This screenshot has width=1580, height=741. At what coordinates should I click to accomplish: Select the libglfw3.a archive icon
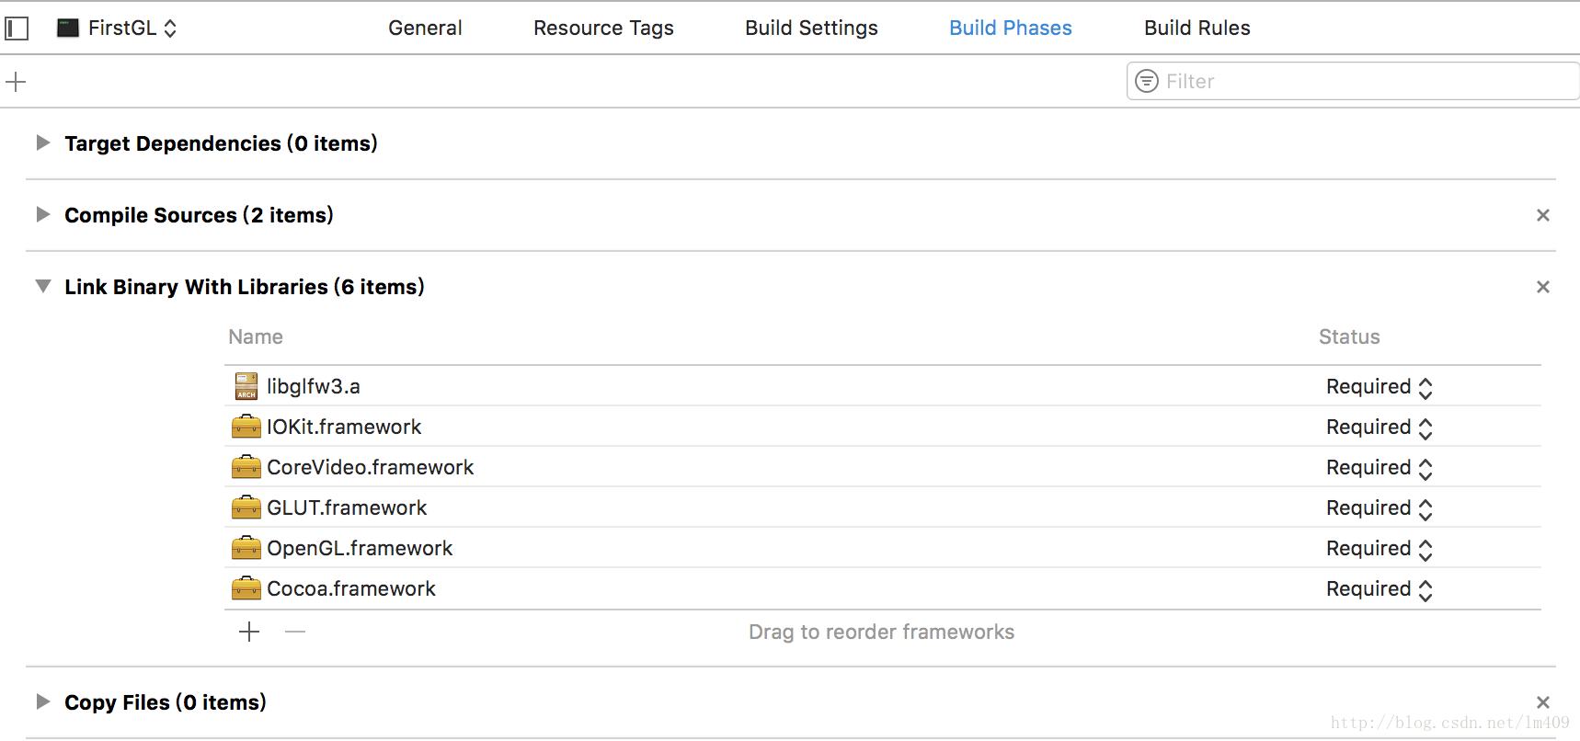246,386
